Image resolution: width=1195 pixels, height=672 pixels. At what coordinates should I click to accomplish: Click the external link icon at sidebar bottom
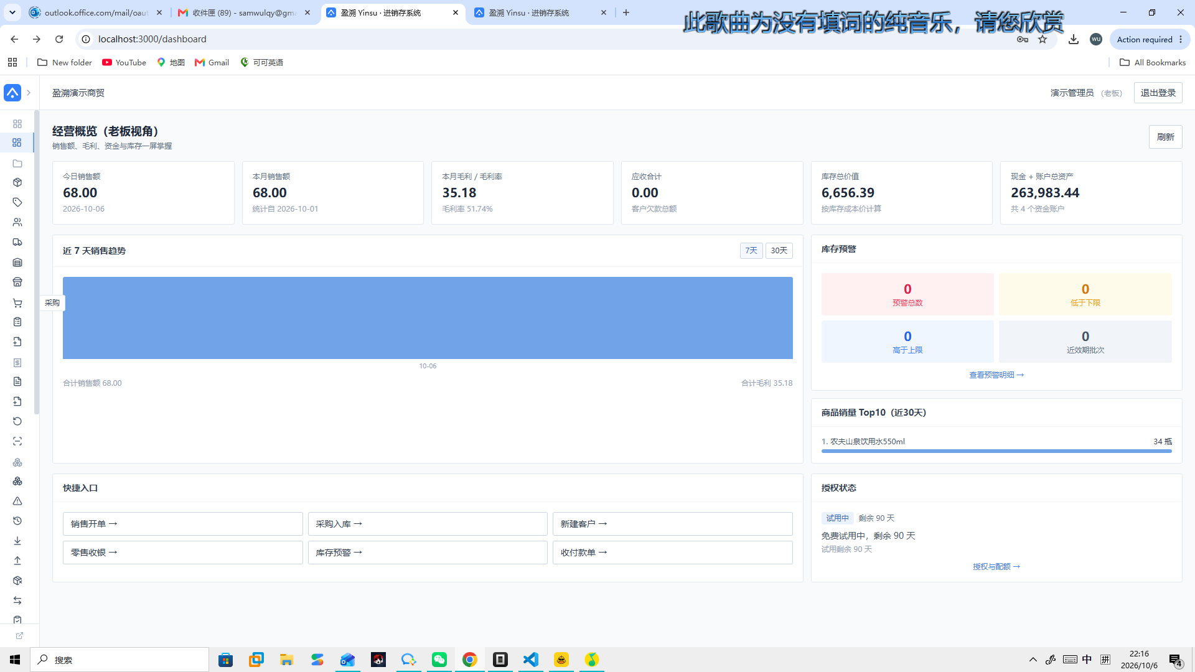19,635
